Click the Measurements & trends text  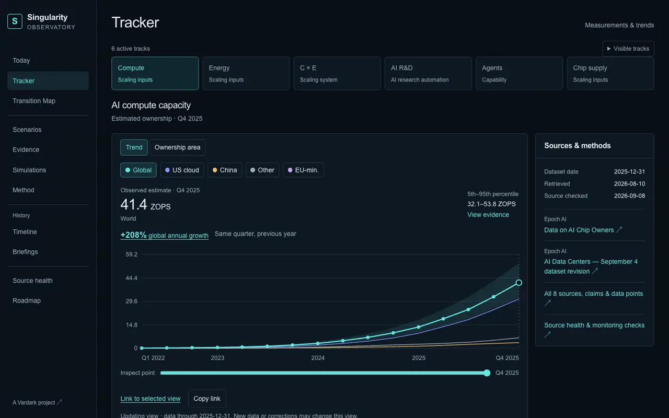click(x=619, y=25)
